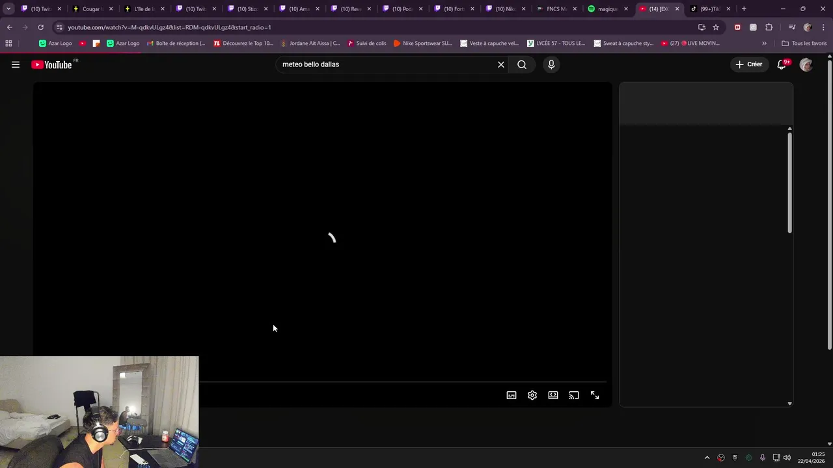Open the Extensions puzzle menu
Image resolution: width=833 pixels, height=468 pixels.
click(769, 27)
